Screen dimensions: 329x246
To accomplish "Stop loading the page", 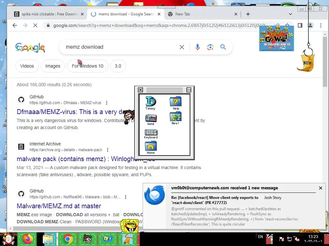I will 35,25.
